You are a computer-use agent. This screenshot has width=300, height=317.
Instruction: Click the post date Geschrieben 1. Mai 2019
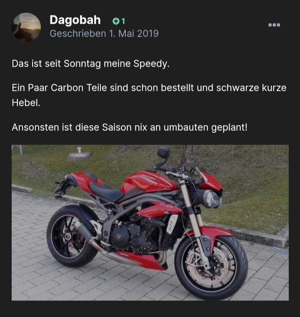pyautogui.click(x=104, y=34)
